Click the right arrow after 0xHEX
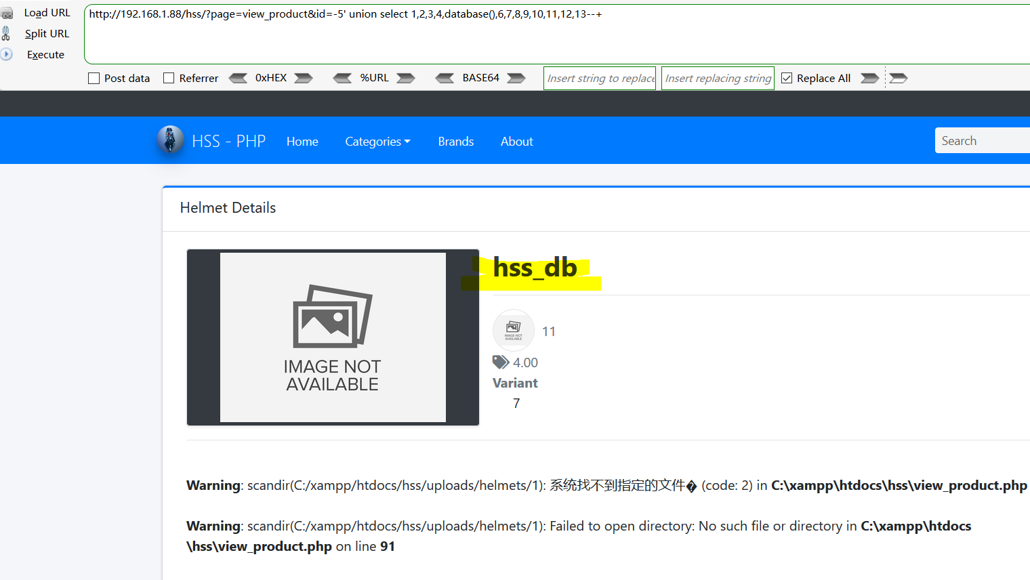The height and width of the screenshot is (580, 1030). click(304, 79)
